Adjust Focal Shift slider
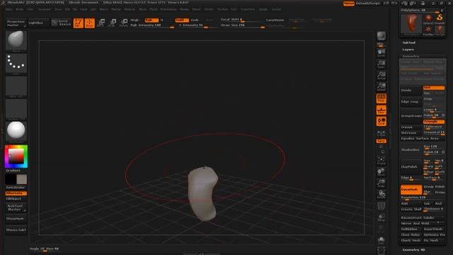Viewport: 453px width, 255px height. [x=241, y=20]
